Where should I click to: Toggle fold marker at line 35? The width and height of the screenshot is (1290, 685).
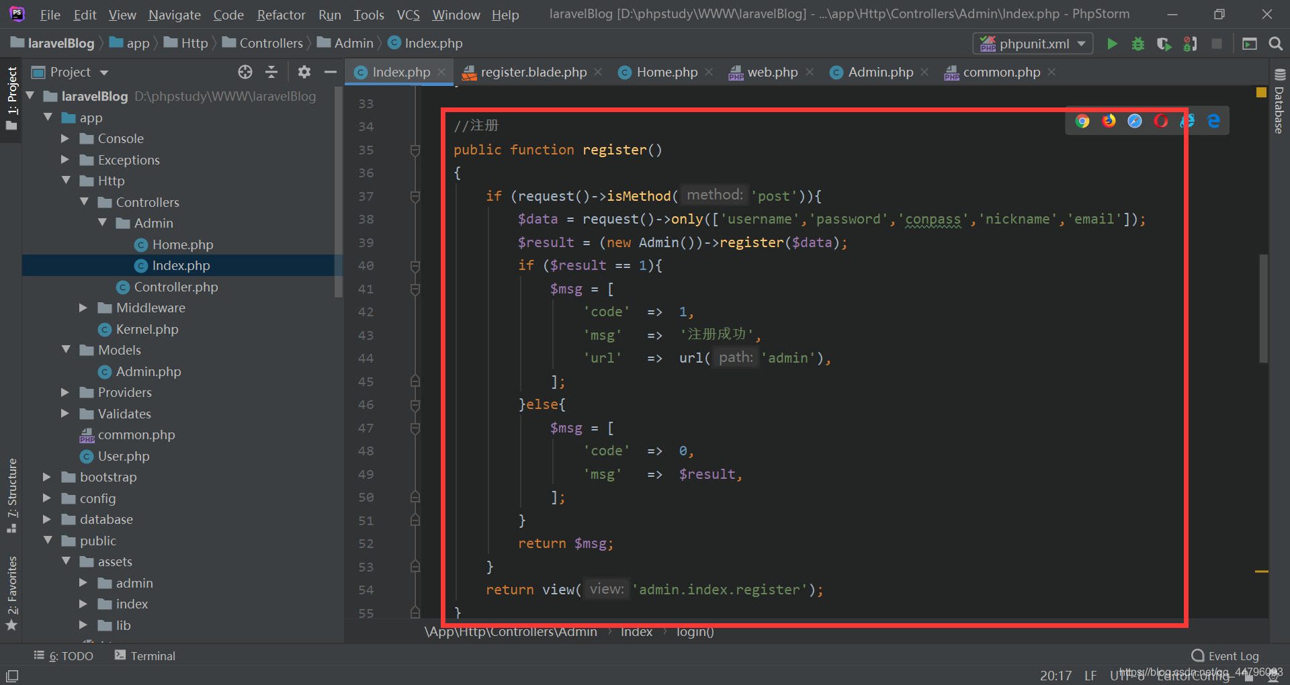415,150
